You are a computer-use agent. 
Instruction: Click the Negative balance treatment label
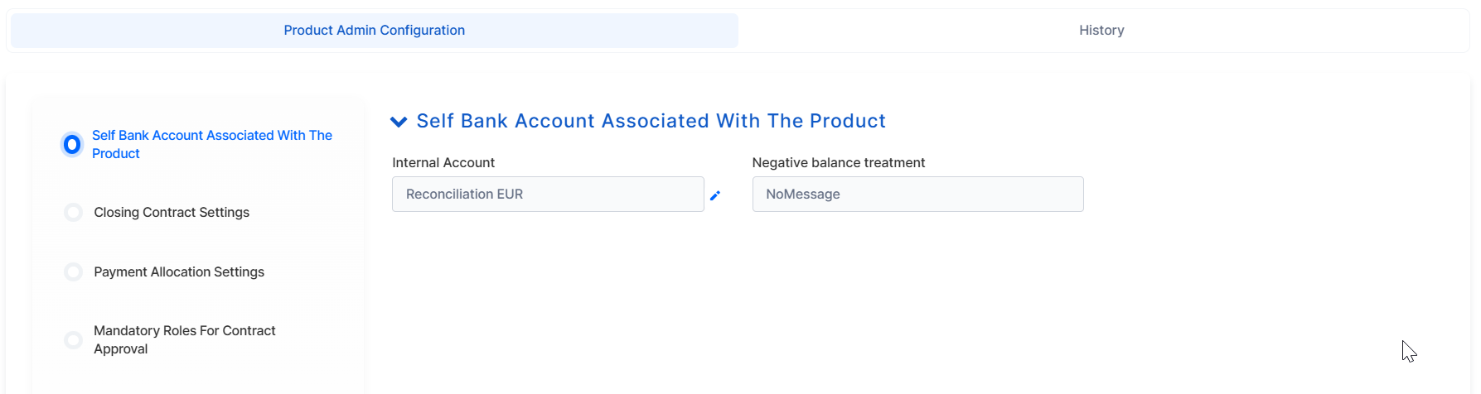[839, 163]
